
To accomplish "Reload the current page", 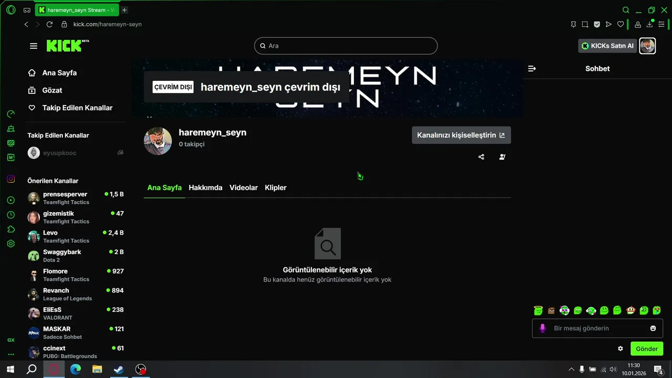I will (49, 24).
